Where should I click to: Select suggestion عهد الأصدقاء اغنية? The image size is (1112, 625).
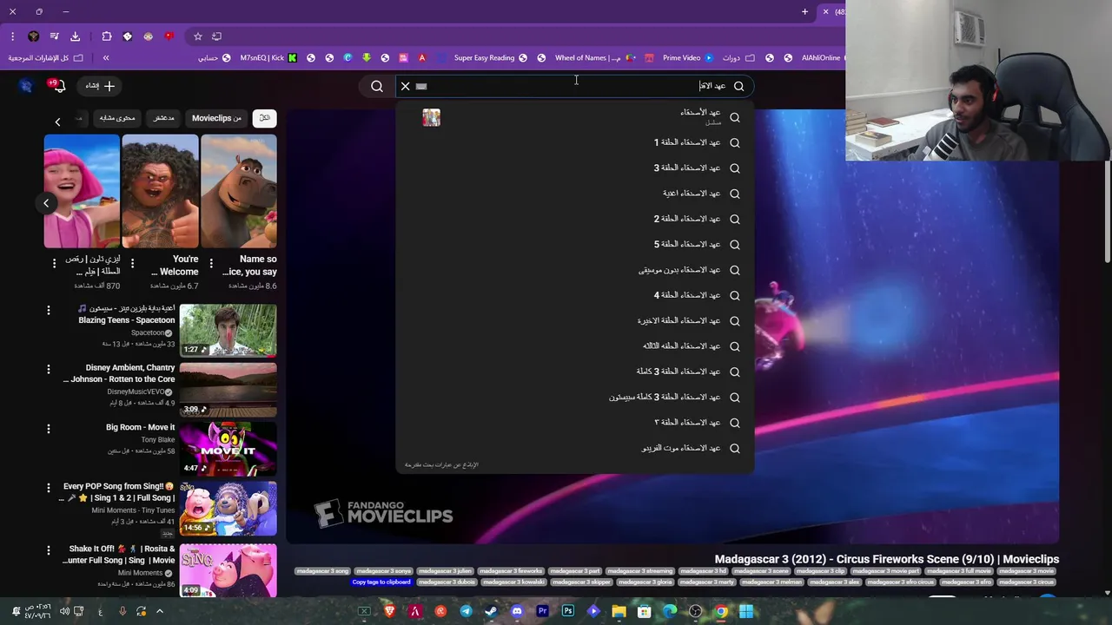[574, 194]
